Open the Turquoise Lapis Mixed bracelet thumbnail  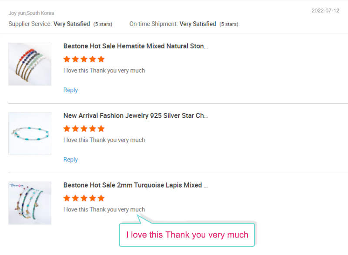pyautogui.click(x=30, y=203)
